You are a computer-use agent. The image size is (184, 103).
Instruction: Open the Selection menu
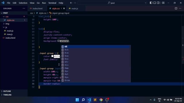(x=23, y=3)
